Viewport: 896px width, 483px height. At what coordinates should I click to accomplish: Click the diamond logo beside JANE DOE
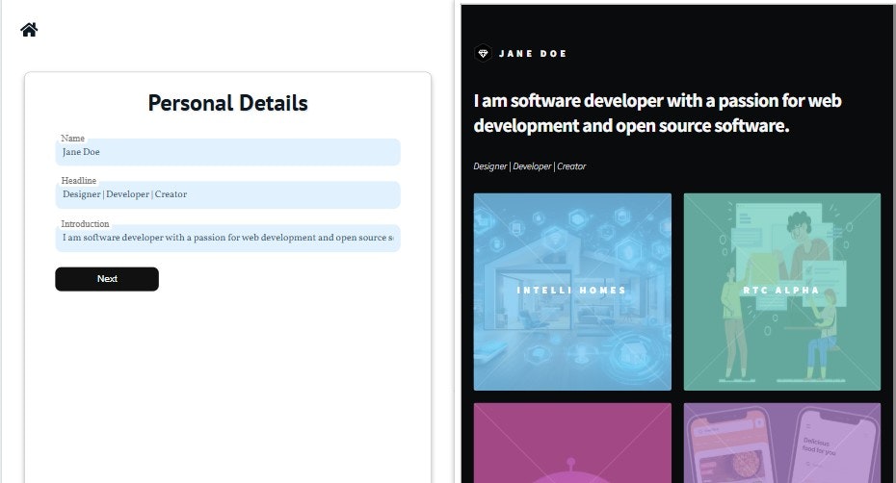pos(483,53)
